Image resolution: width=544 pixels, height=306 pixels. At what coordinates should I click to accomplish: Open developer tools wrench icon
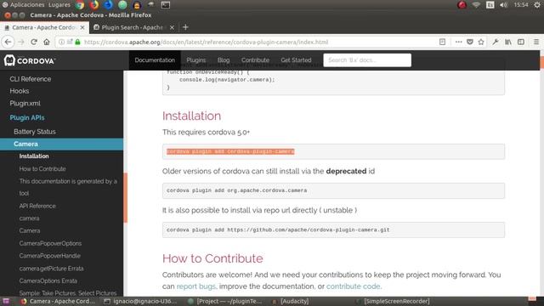(496, 42)
